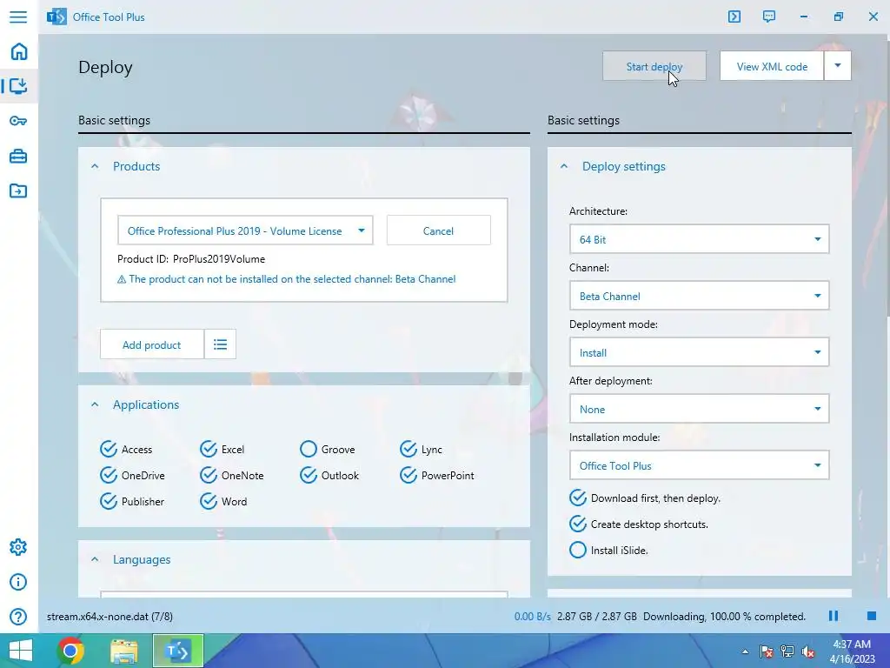Open the After deployment None dropdown

click(700, 409)
